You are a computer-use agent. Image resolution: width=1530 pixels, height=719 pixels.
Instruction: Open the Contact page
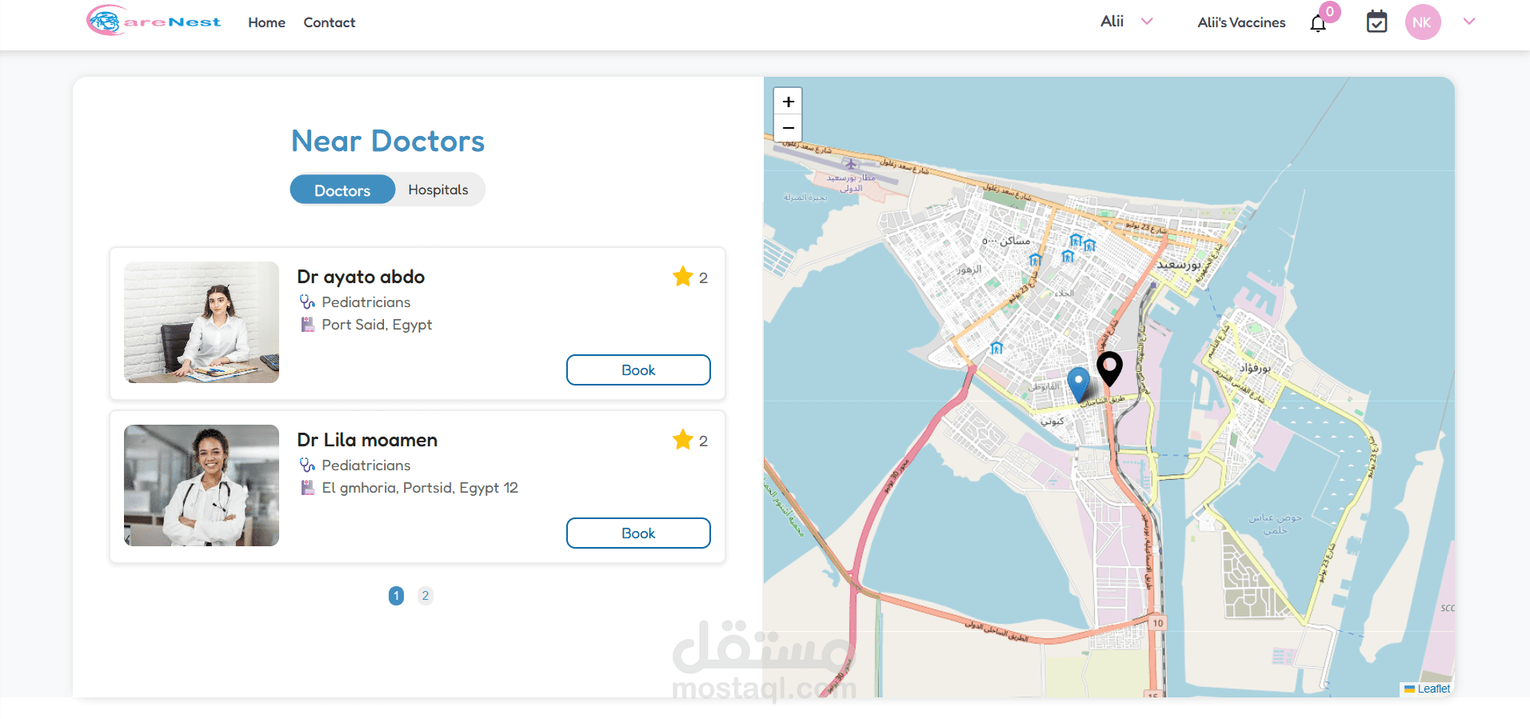click(x=330, y=22)
